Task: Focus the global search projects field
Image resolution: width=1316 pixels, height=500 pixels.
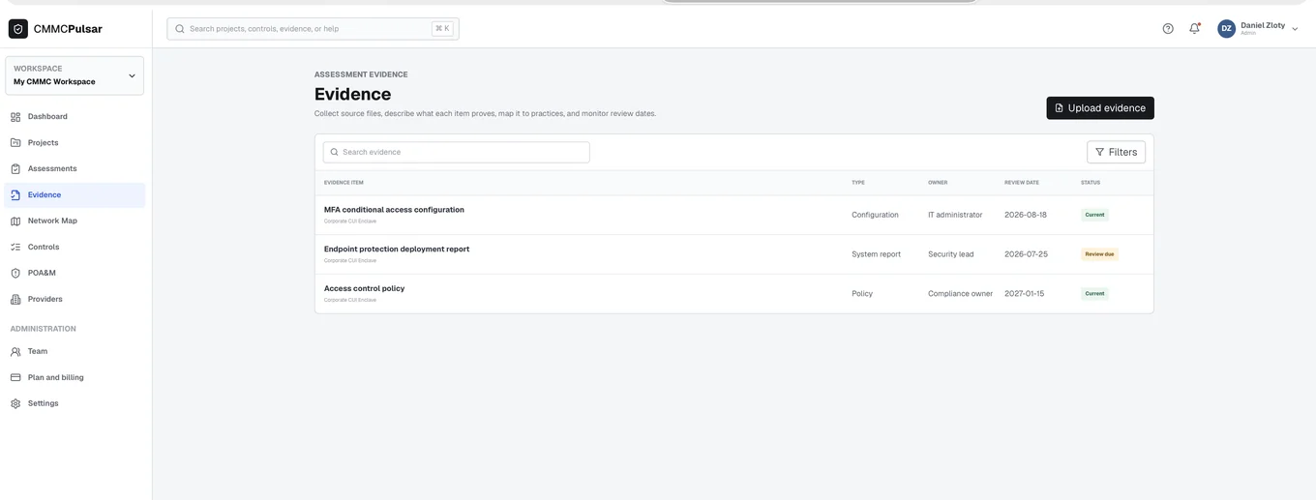Action: click(x=313, y=29)
